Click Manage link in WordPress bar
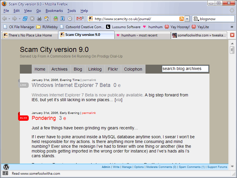 coord(127,167)
